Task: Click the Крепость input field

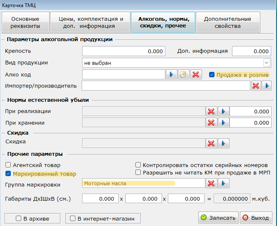Action: [x=124, y=51]
